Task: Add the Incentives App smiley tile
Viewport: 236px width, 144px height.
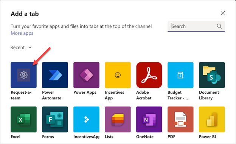Action: [118, 75]
